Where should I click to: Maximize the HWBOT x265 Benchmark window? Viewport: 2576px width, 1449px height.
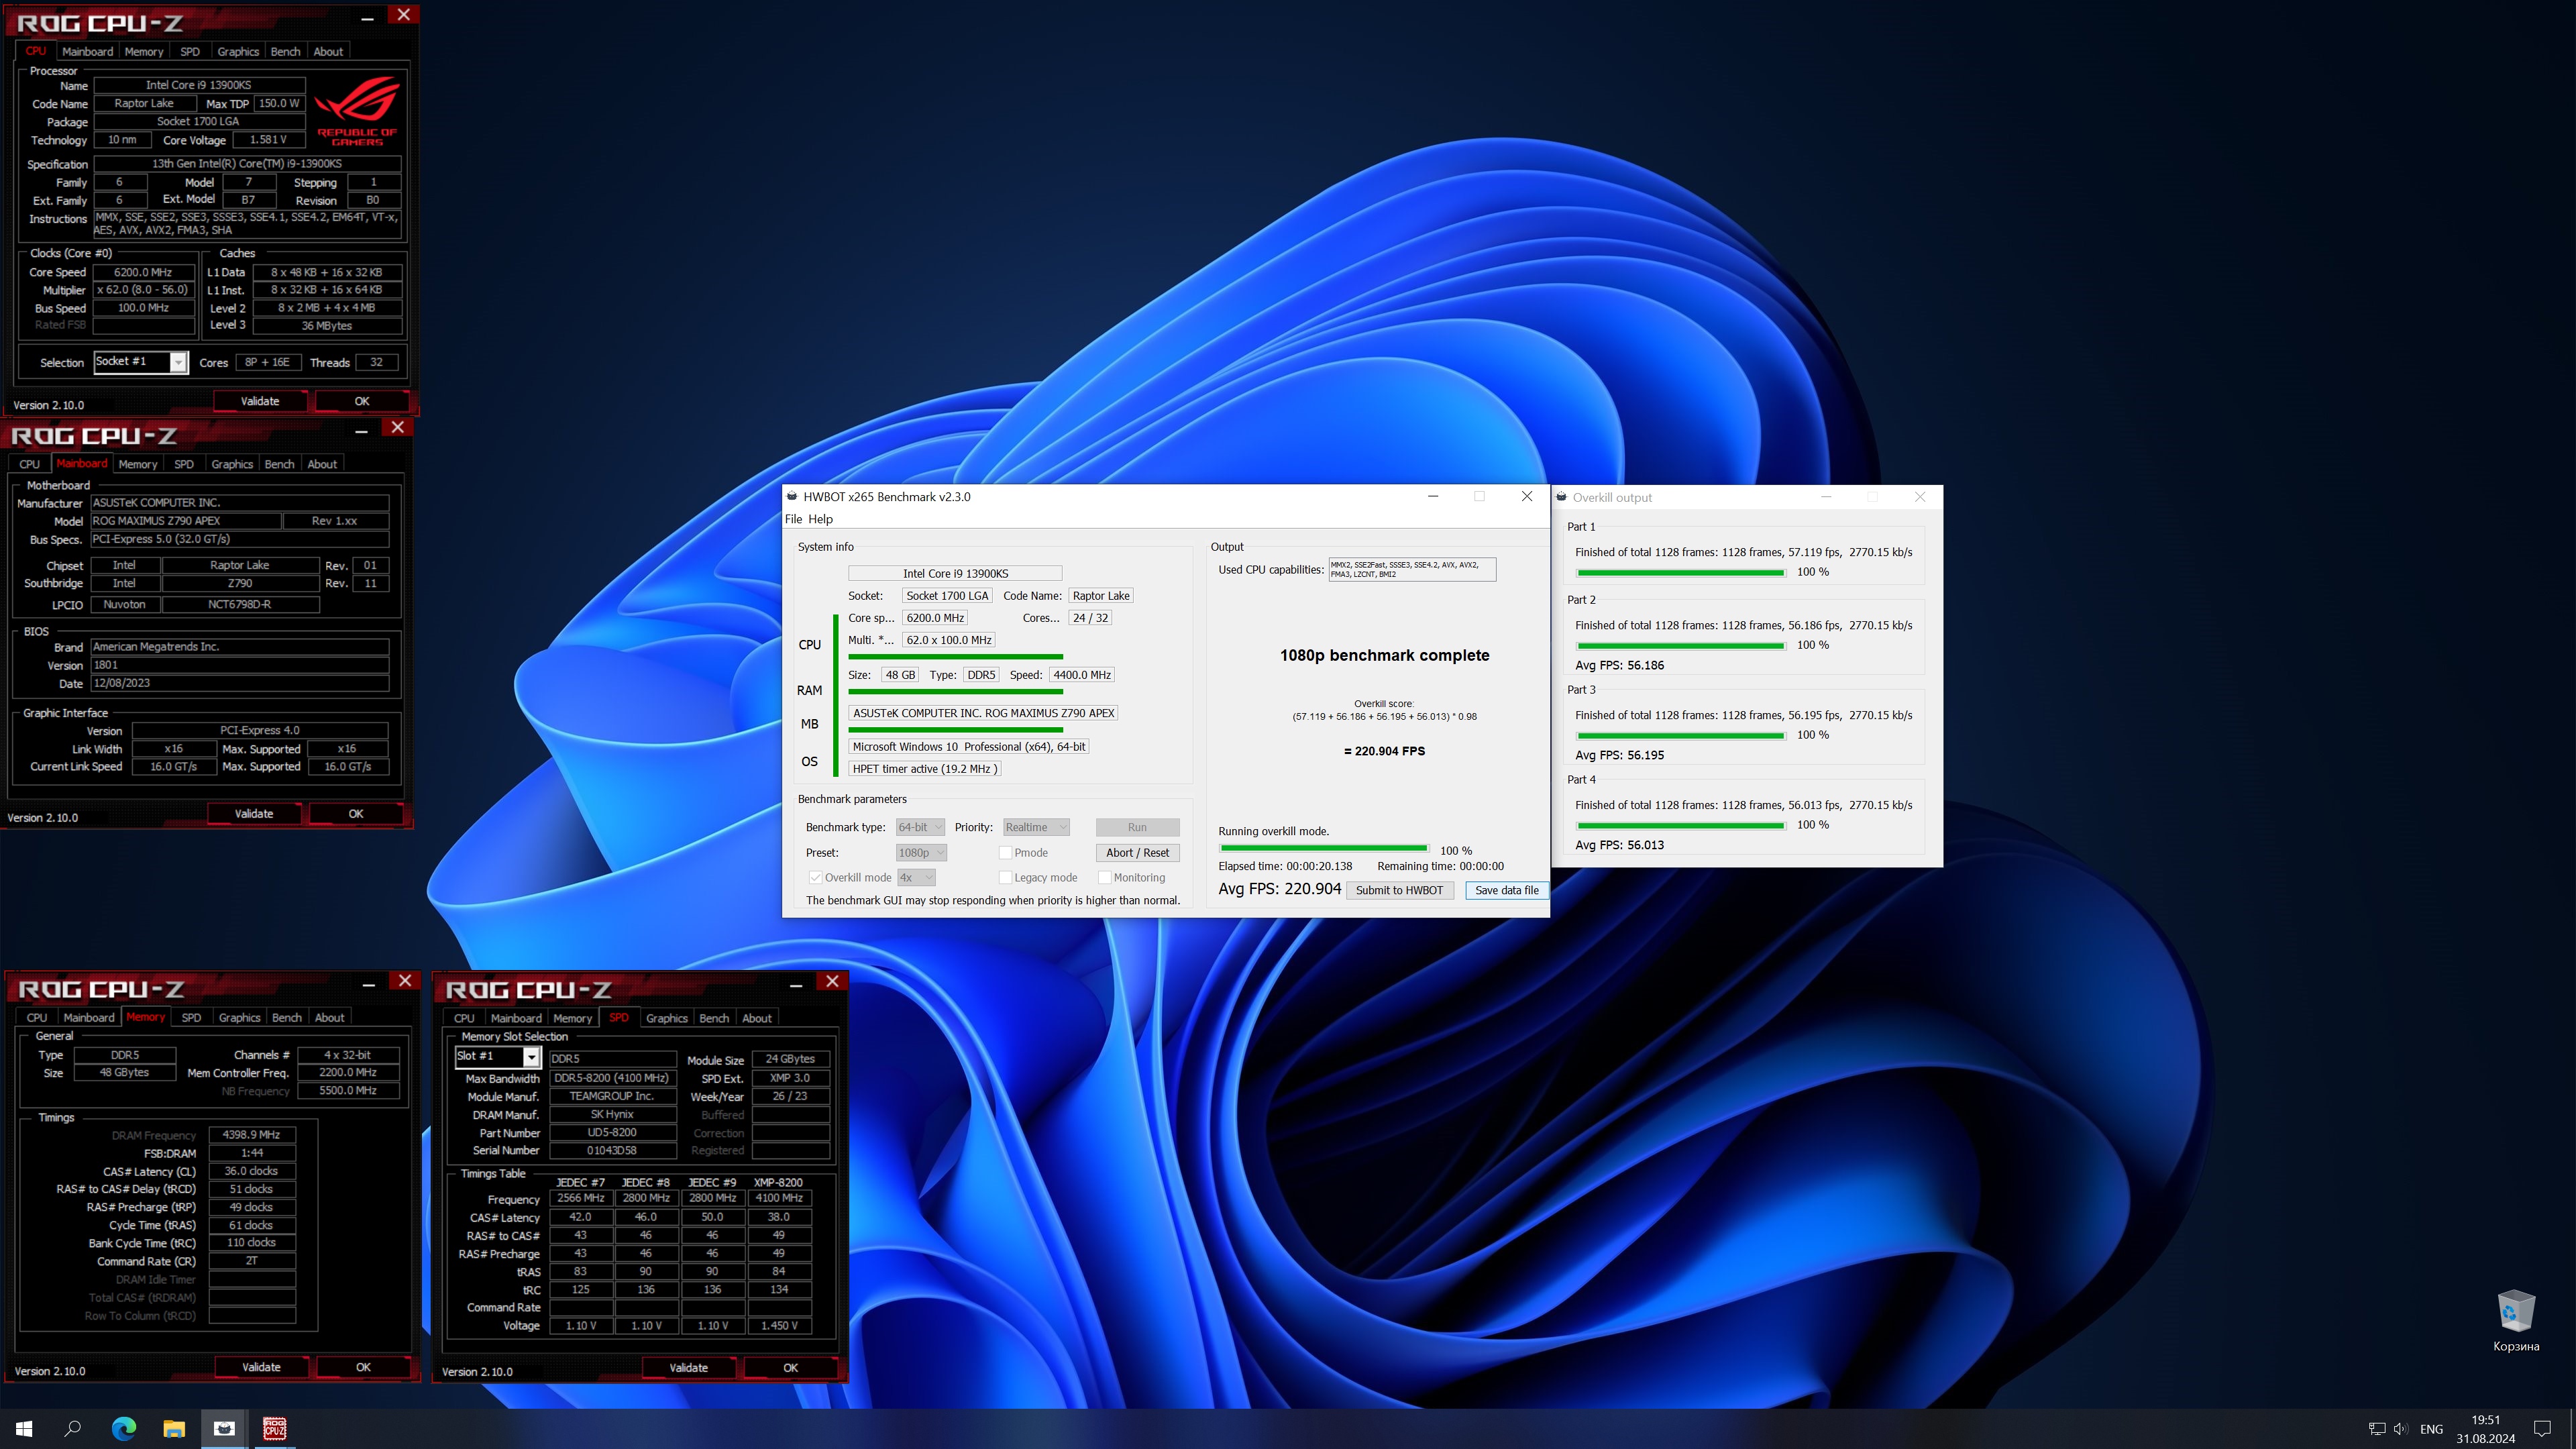(1479, 496)
